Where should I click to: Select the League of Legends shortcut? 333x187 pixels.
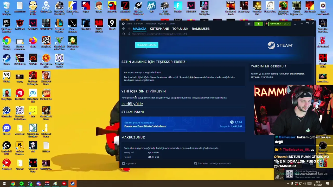(x=59, y=26)
